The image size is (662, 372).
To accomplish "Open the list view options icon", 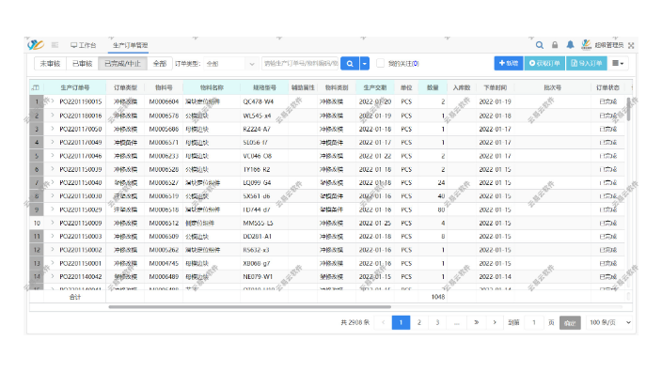I will click(618, 63).
